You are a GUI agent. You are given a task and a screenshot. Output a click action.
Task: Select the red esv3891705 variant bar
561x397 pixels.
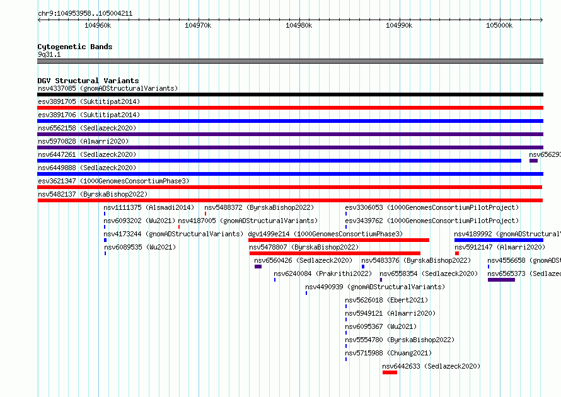pyautogui.click(x=290, y=108)
